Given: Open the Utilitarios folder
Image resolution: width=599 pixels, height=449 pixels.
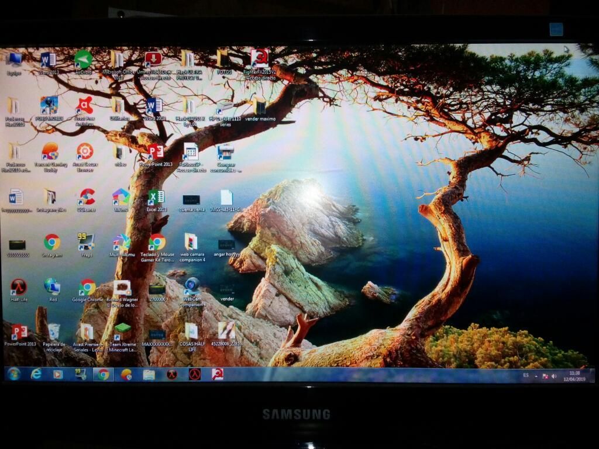Looking at the screenshot, I should [118, 109].
